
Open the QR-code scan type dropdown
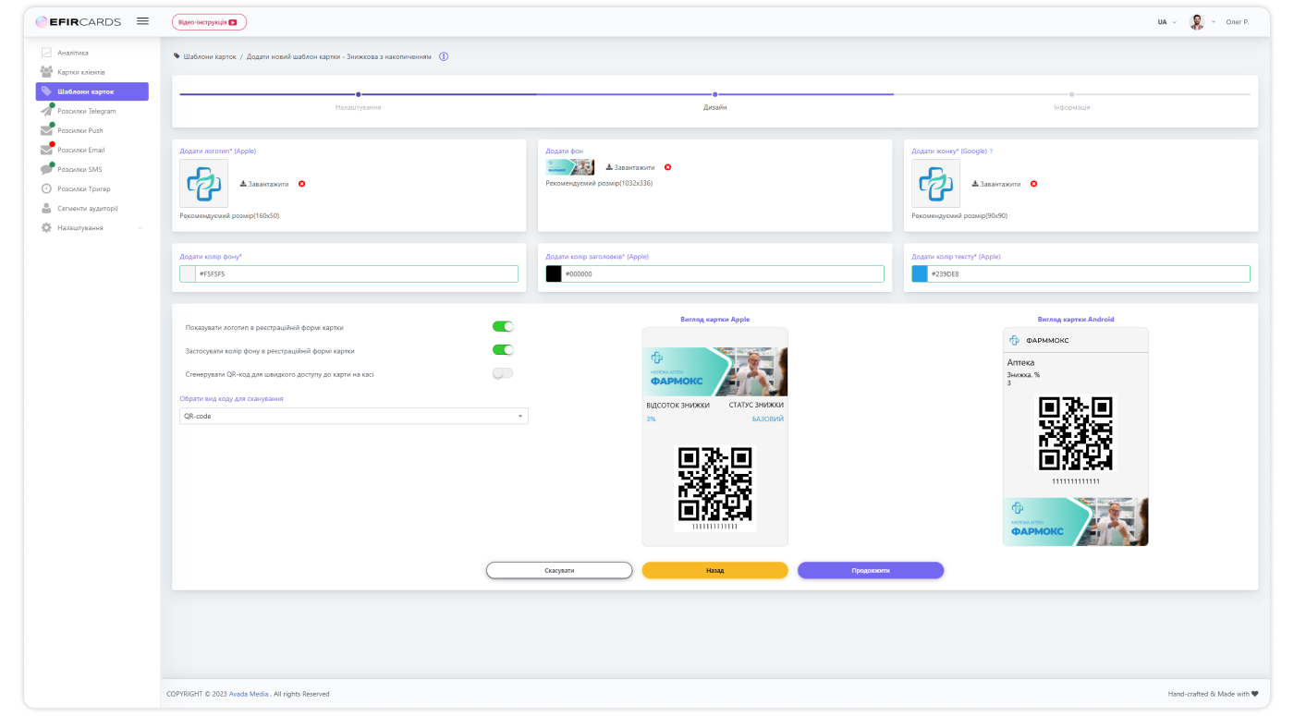pyautogui.click(x=354, y=416)
